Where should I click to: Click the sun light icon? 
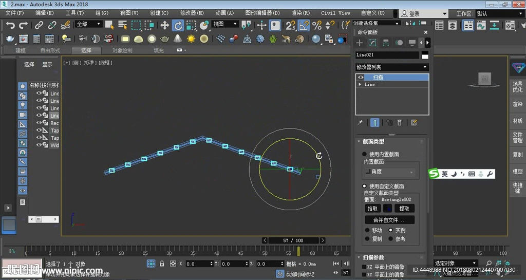point(191,39)
